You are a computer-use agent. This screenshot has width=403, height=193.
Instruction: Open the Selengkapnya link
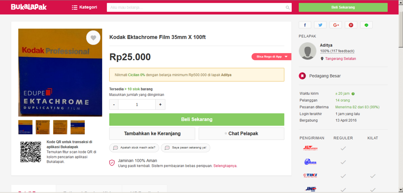coord(225,166)
